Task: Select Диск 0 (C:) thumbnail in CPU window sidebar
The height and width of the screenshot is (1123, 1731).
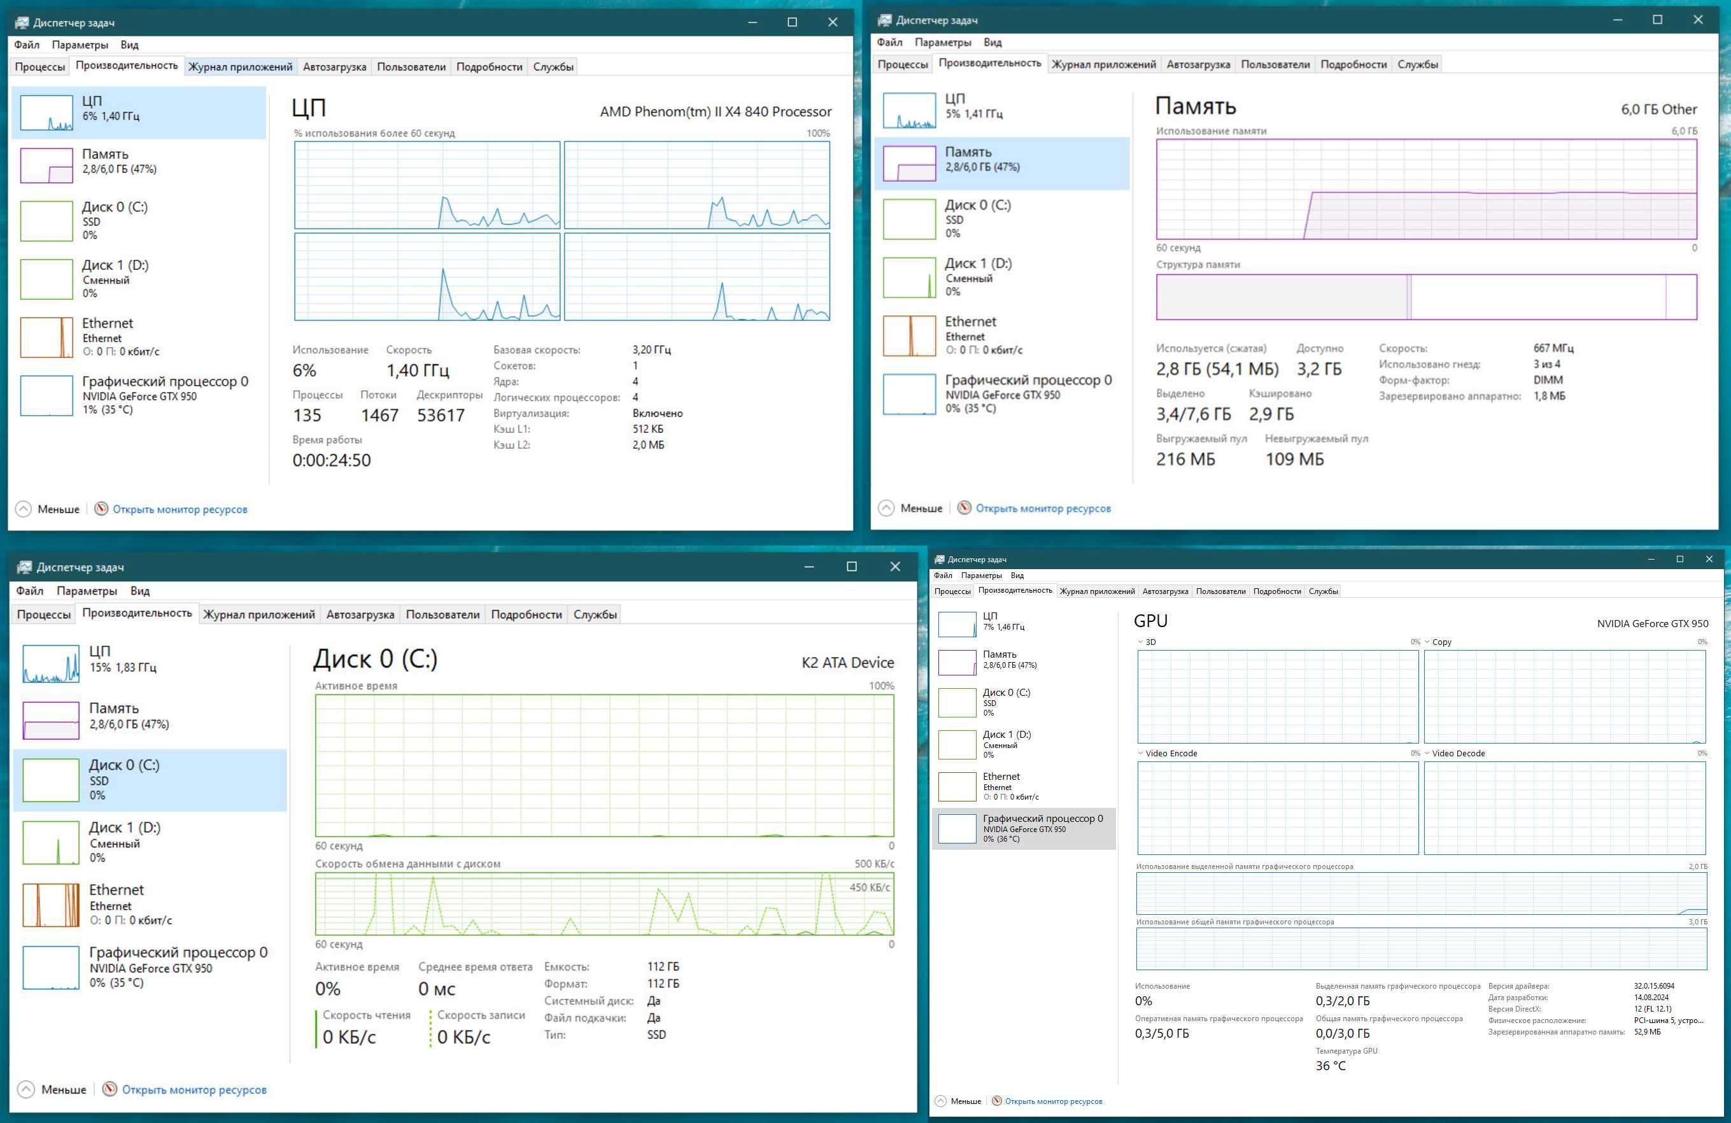Action: pyautogui.click(x=46, y=220)
